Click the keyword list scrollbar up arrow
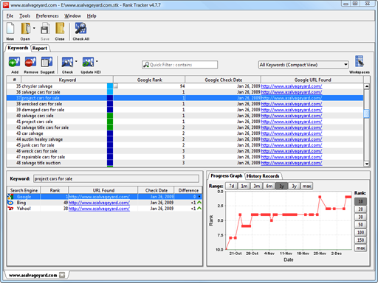Viewport: 378px width, 283px height. pos(367,86)
